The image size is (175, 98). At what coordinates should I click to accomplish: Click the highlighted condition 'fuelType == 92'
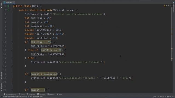point(41,42)
